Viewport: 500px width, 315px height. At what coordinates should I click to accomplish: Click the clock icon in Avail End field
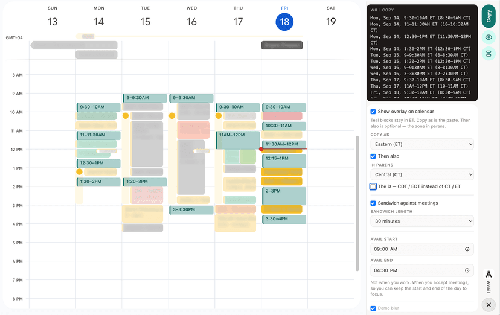coord(467,270)
